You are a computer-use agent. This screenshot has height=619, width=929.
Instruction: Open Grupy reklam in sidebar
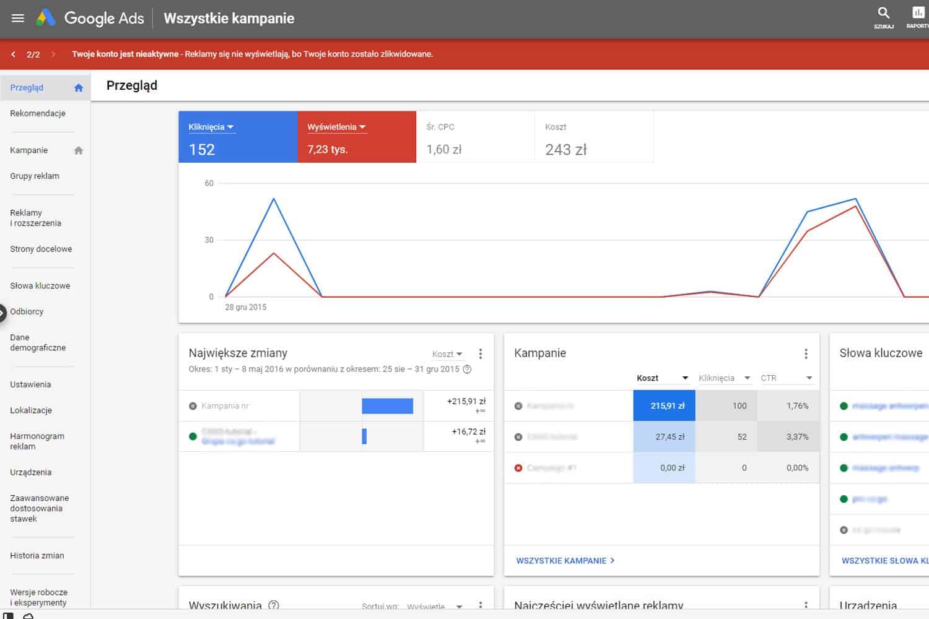coord(35,176)
